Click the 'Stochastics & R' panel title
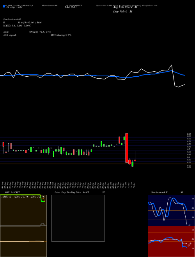Screen dimensions: 195x257 (x=159, y=192)
